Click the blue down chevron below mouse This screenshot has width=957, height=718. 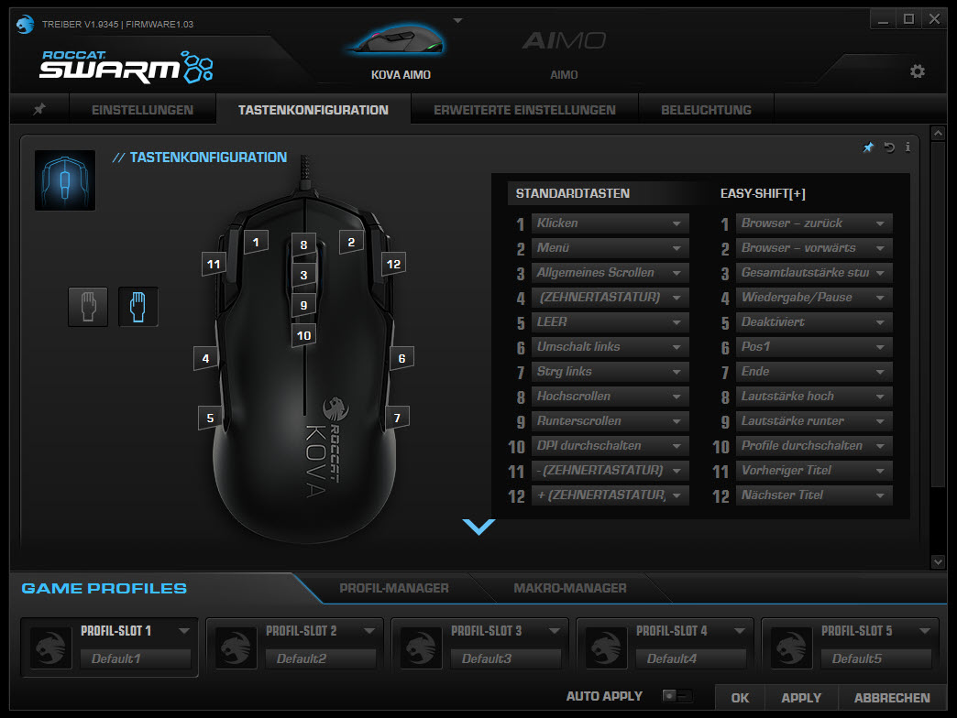[x=478, y=527]
